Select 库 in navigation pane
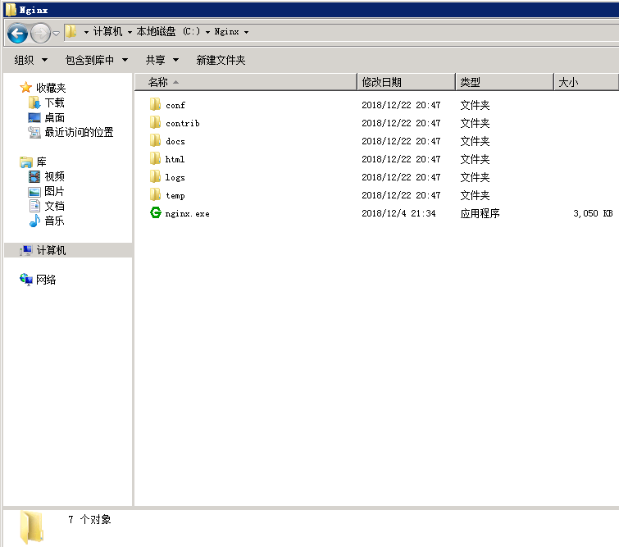The width and height of the screenshot is (619, 547). click(x=42, y=162)
